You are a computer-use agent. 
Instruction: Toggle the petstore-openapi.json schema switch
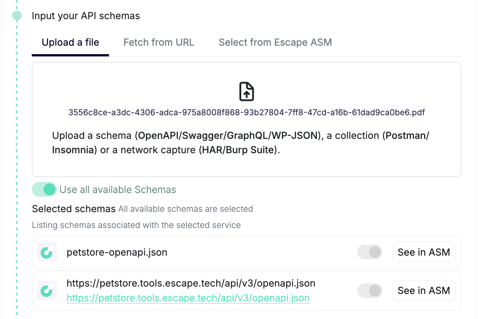(x=369, y=252)
